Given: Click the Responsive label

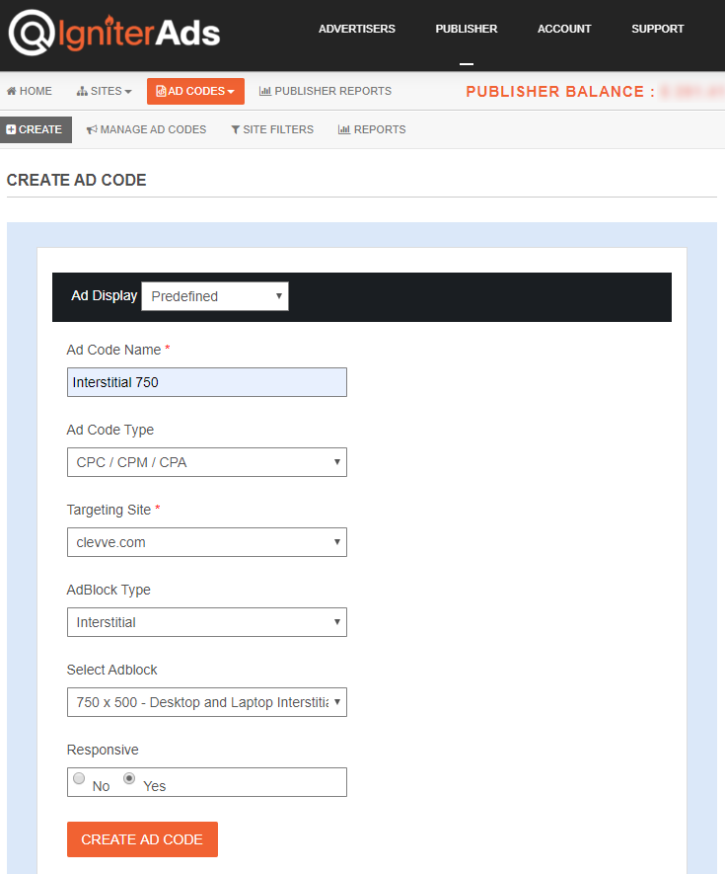Looking at the screenshot, I should tap(103, 750).
